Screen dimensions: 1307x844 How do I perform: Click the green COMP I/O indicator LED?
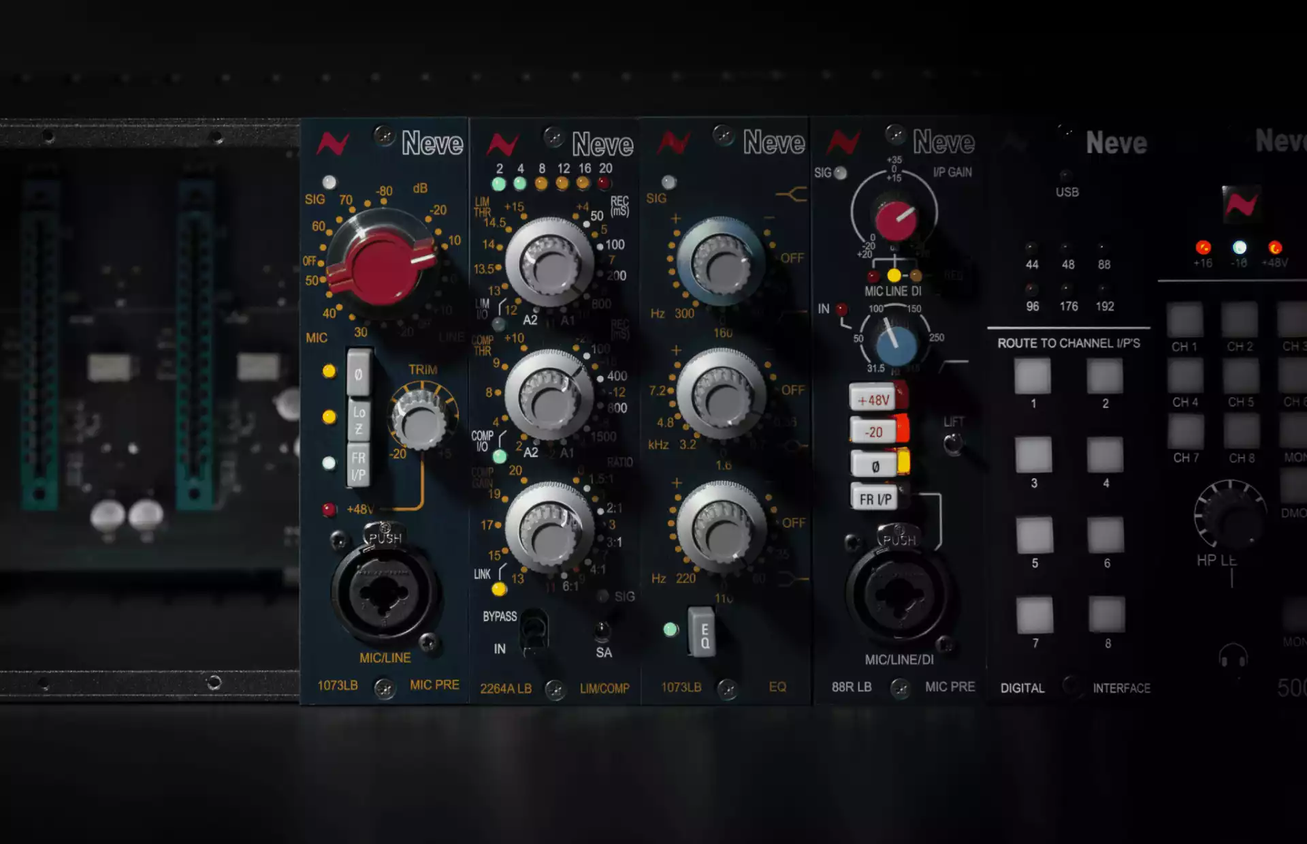(x=500, y=456)
